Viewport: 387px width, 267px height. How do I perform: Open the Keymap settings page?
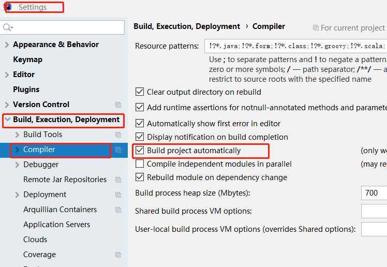[27, 60]
